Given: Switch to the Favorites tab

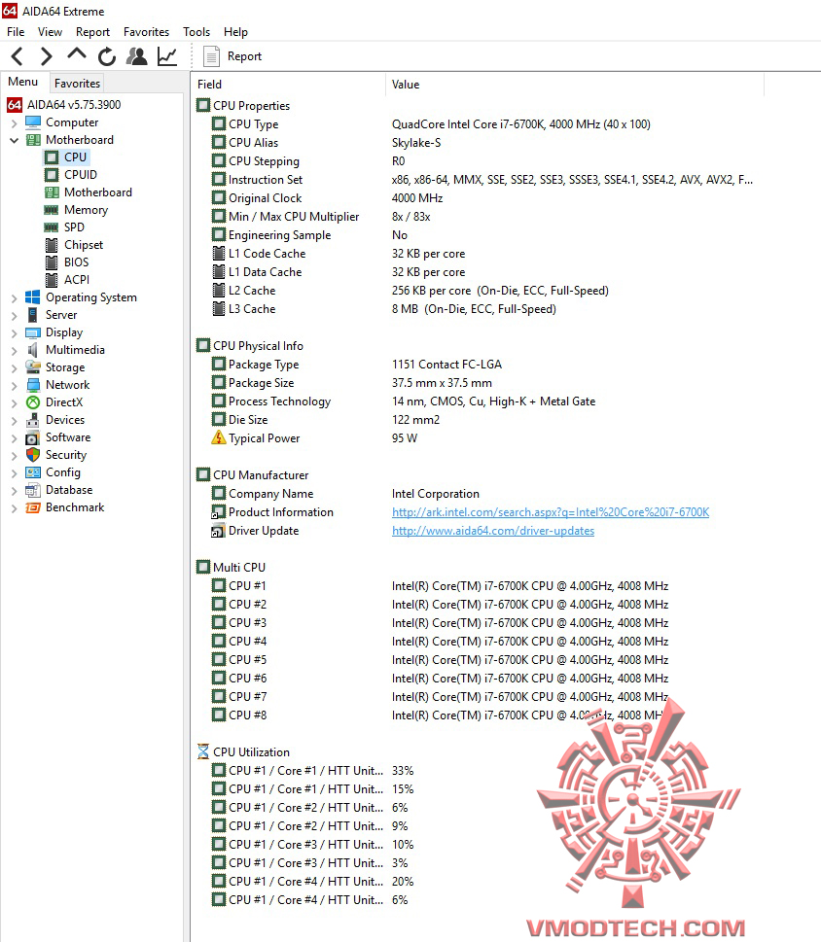Looking at the screenshot, I should click(77, 84).
